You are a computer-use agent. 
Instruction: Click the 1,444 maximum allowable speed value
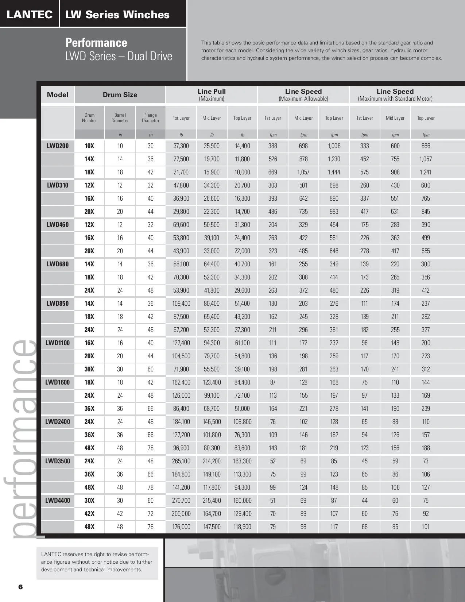click(x=334, y=172)
